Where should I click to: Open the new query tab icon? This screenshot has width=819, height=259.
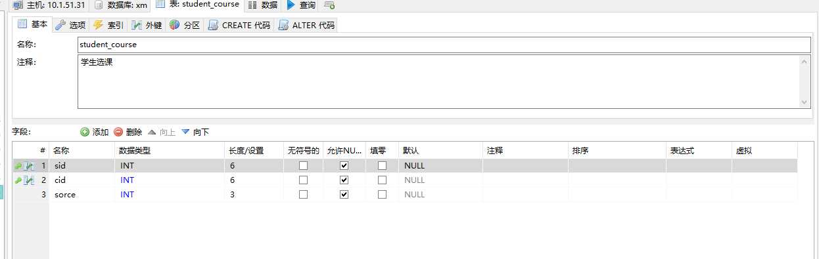pos(329,5)
